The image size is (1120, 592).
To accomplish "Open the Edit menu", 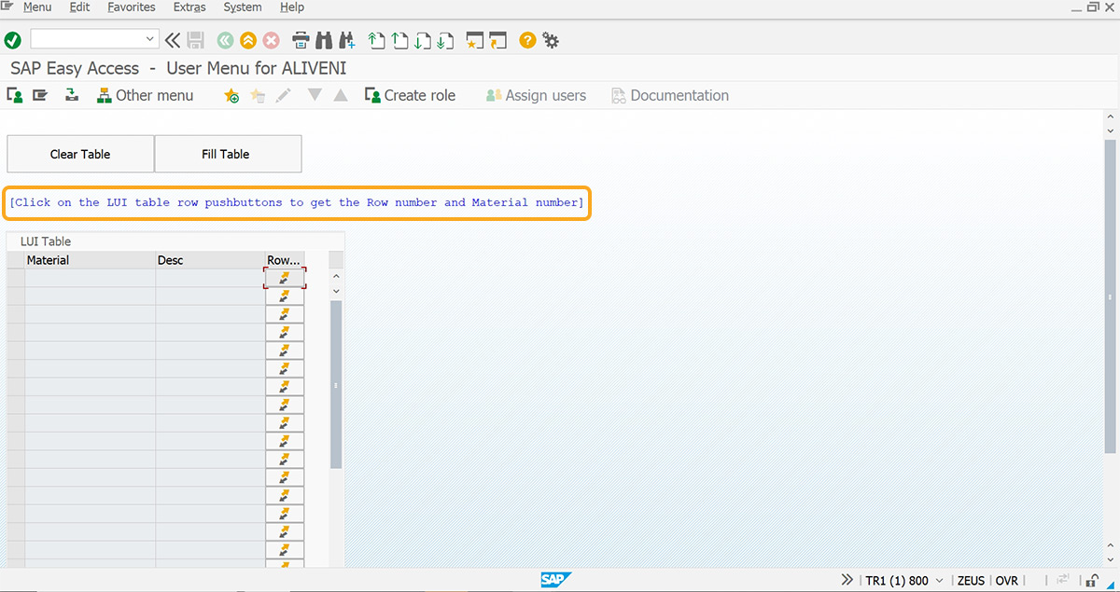I will click(x=79, y=7).
